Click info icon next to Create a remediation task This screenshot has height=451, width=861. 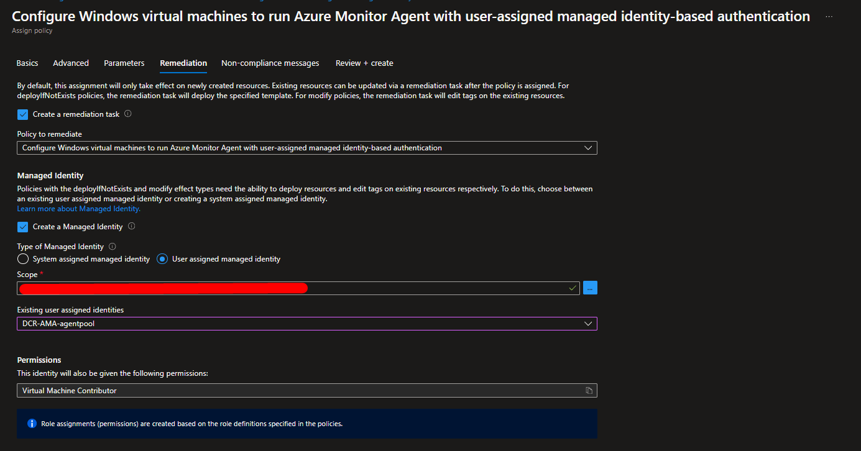tap(128, 114)
